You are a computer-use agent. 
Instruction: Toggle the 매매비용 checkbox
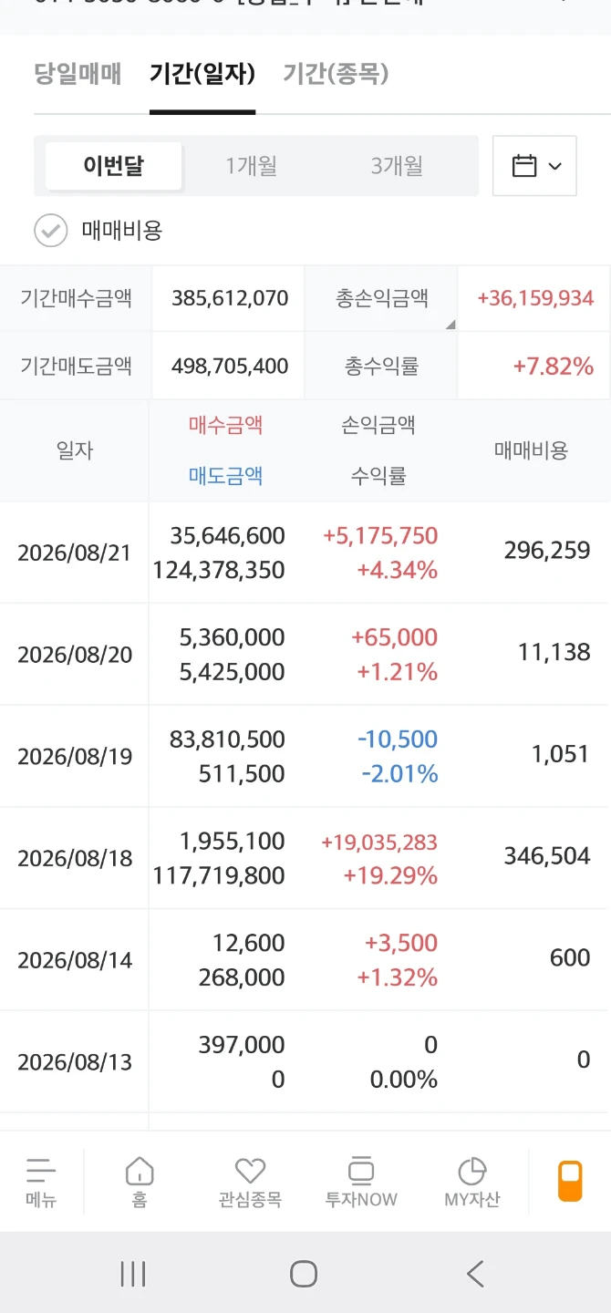51,231
